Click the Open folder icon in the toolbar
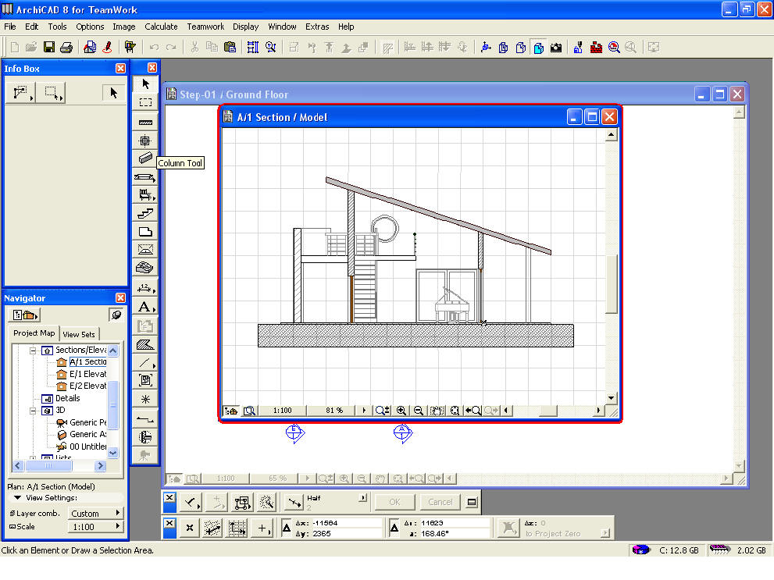The image size is (774, 580). coord(31,48)
